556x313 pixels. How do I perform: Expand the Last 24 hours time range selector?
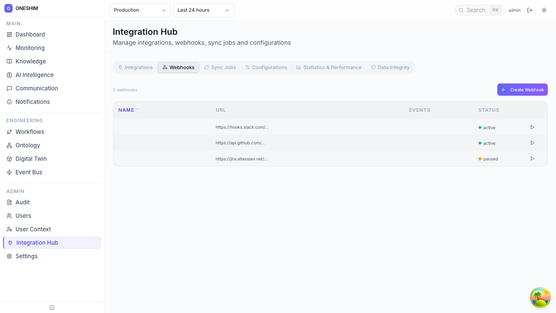(204, 10)
